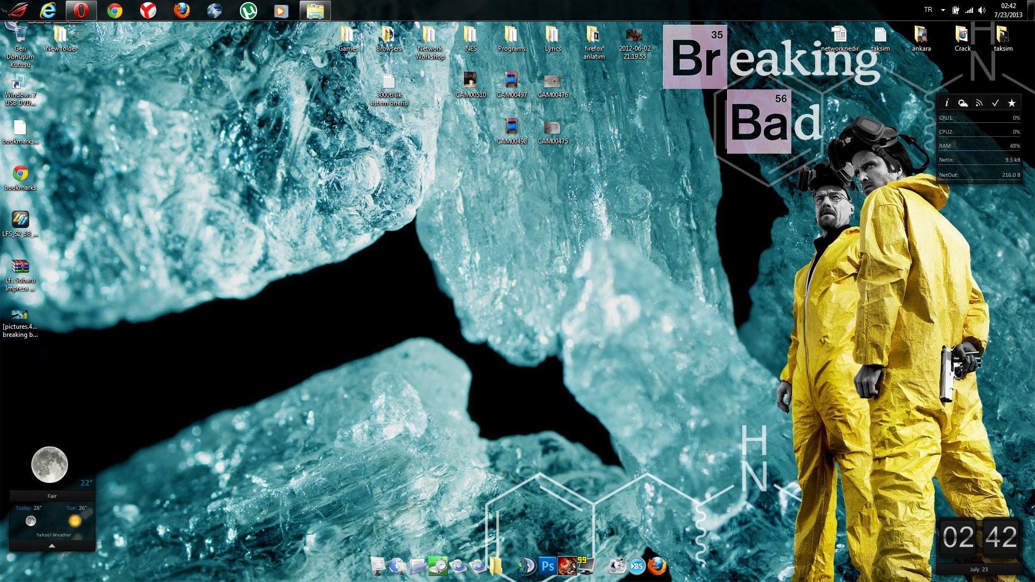The height and width of the screenshot is (582, 1035).
Task: Select the networknedir text file
Action: pyautogui.click(x=839, y=39)
